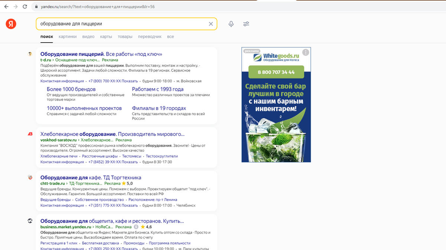Image resolution: width=446 pixels, height=250 pixels.
Task: Click the Whitegoods.ru logo in banner
Action: pos(276,57)
